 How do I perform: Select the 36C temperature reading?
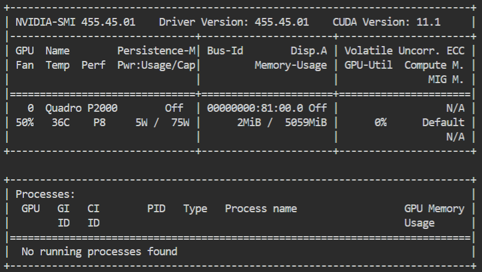click(x=60, y=123)
